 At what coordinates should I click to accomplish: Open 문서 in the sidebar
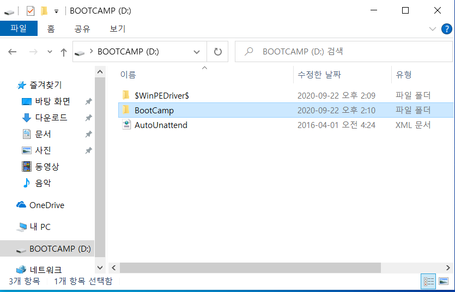click(43, 134)
